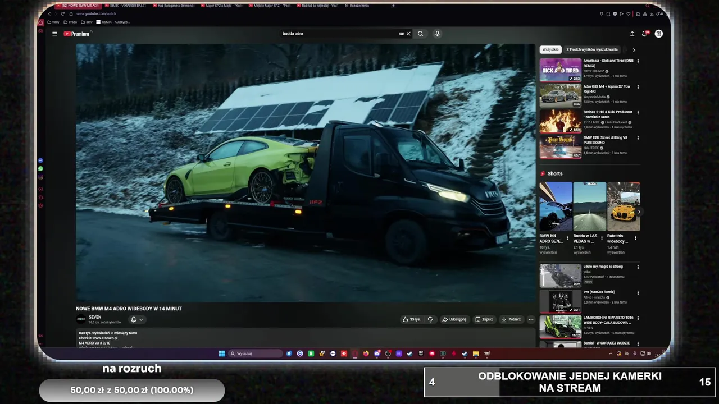Open Discord from the taskbar
Viewport: 719px width, 404px height.
pos(377,353)
